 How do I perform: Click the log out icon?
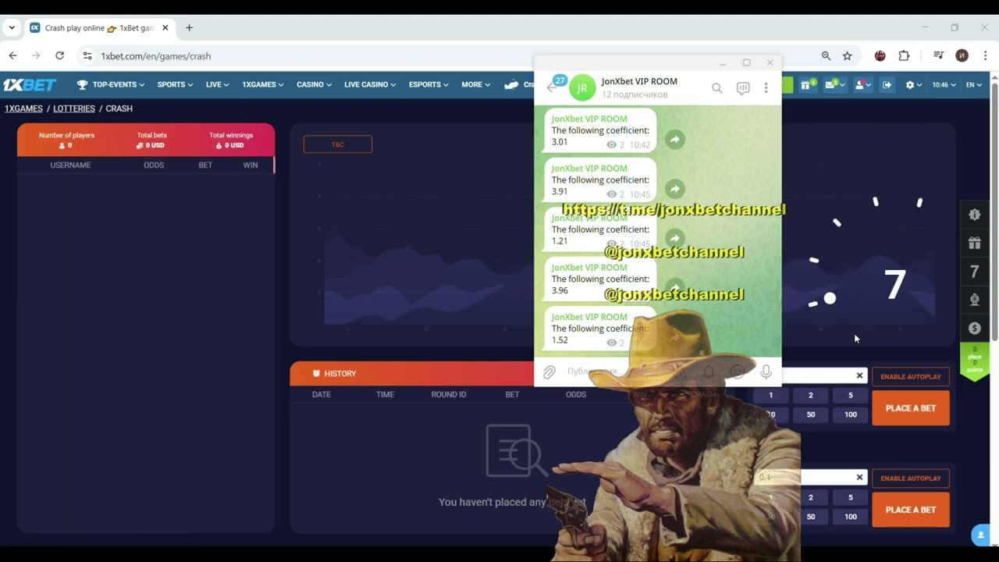pos(887,84)
